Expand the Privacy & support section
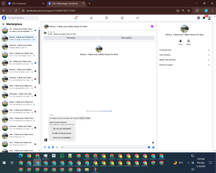 tap(184, 65)
